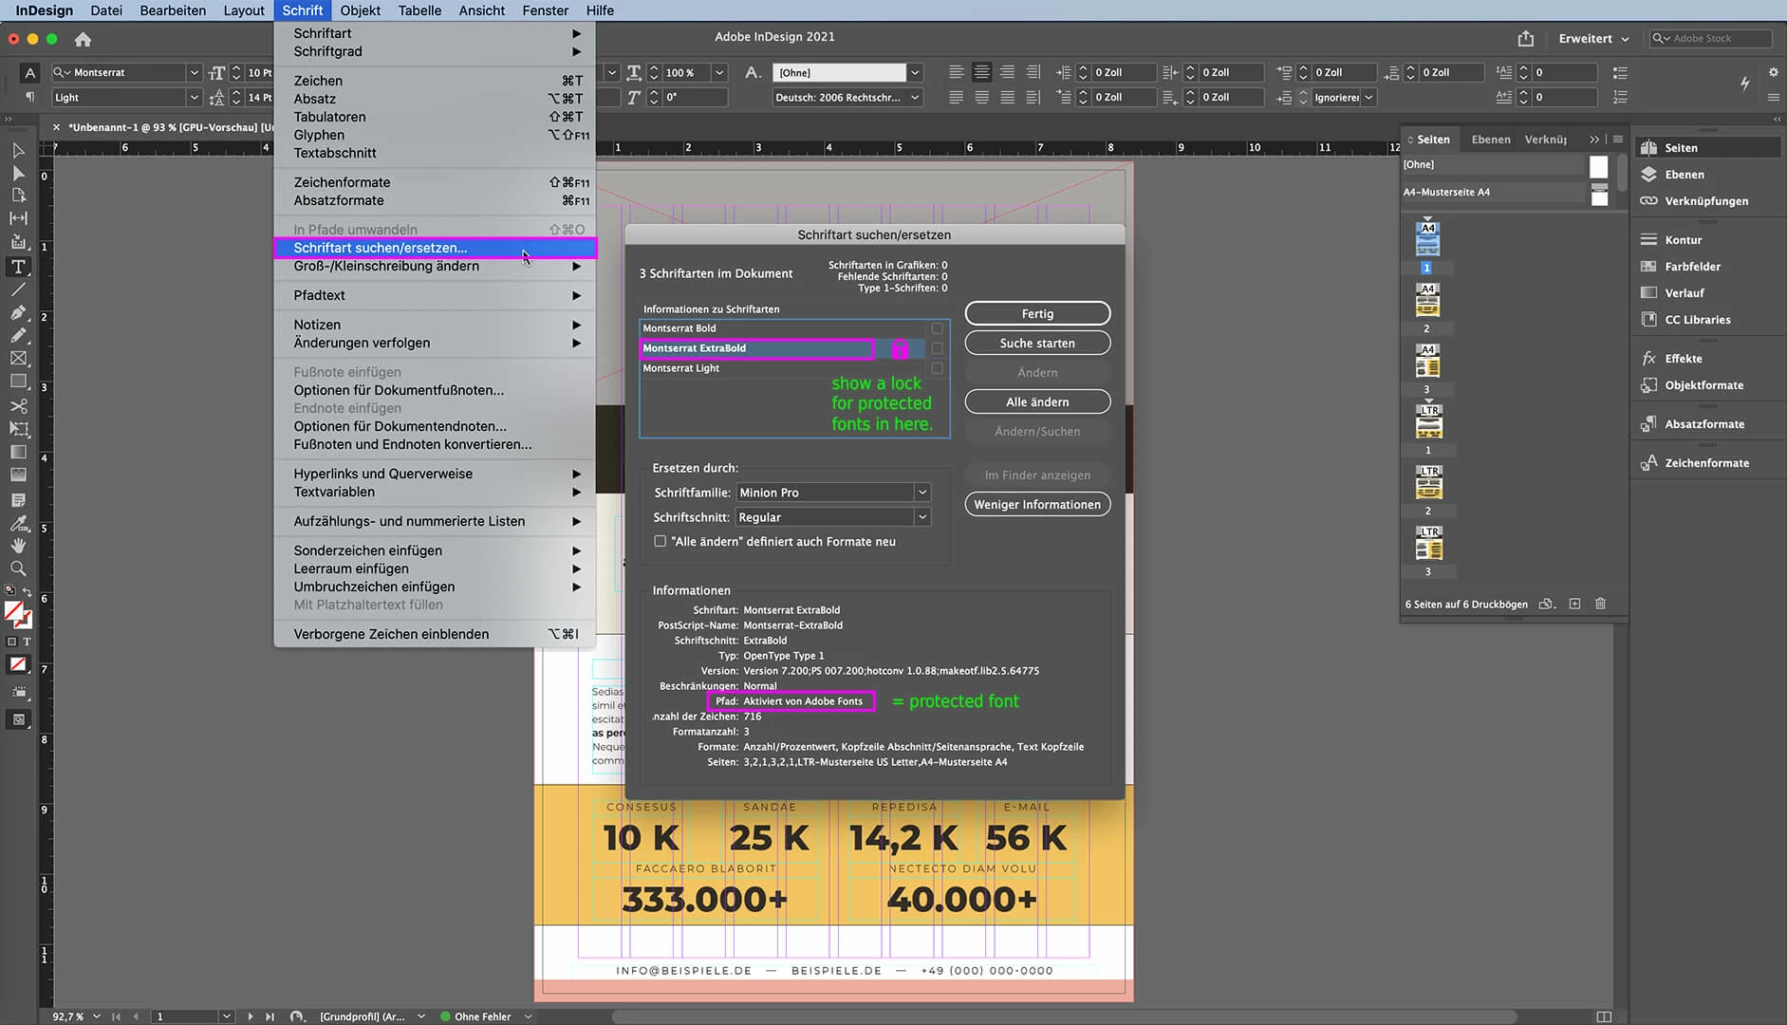Select the Rectangle Frame tool

click(x=18, y=358)
